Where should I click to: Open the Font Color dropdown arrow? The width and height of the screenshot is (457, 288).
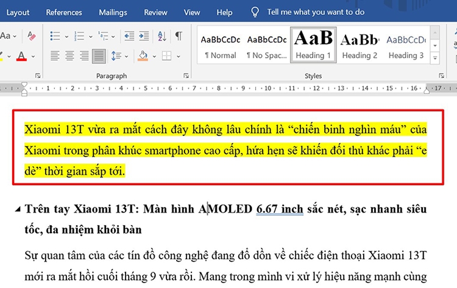coord(34,57)
